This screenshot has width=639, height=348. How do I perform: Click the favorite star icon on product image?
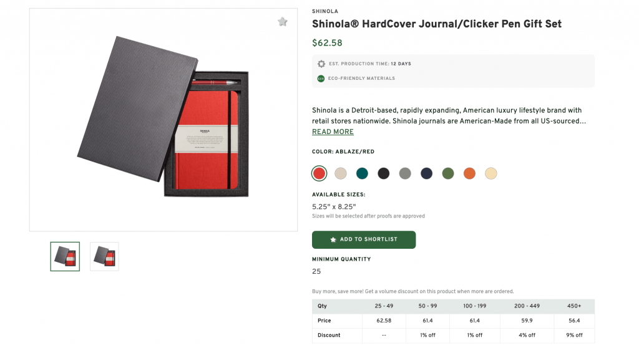(x=283, y=22)
